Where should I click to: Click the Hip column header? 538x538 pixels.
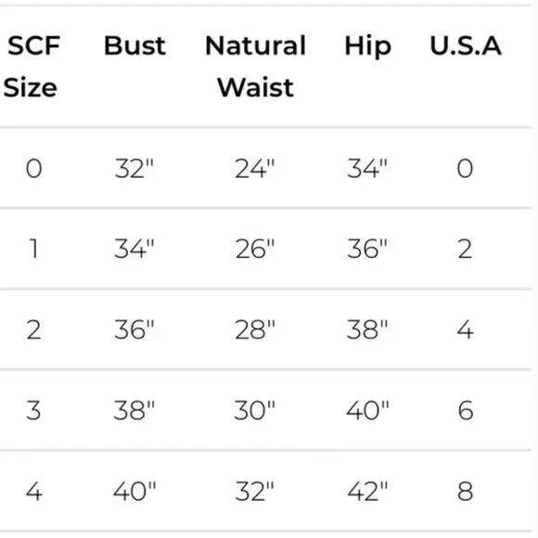pos(367,46)
